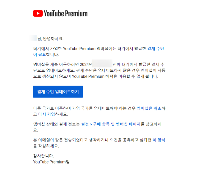Click the 'YouTube Premium팀' signature line

[51, 162]
